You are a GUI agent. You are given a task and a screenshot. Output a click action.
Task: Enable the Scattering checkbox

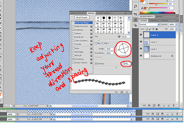73,30
